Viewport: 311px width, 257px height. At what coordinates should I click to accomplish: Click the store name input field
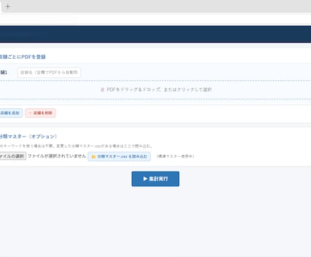[x=49, y=72]
